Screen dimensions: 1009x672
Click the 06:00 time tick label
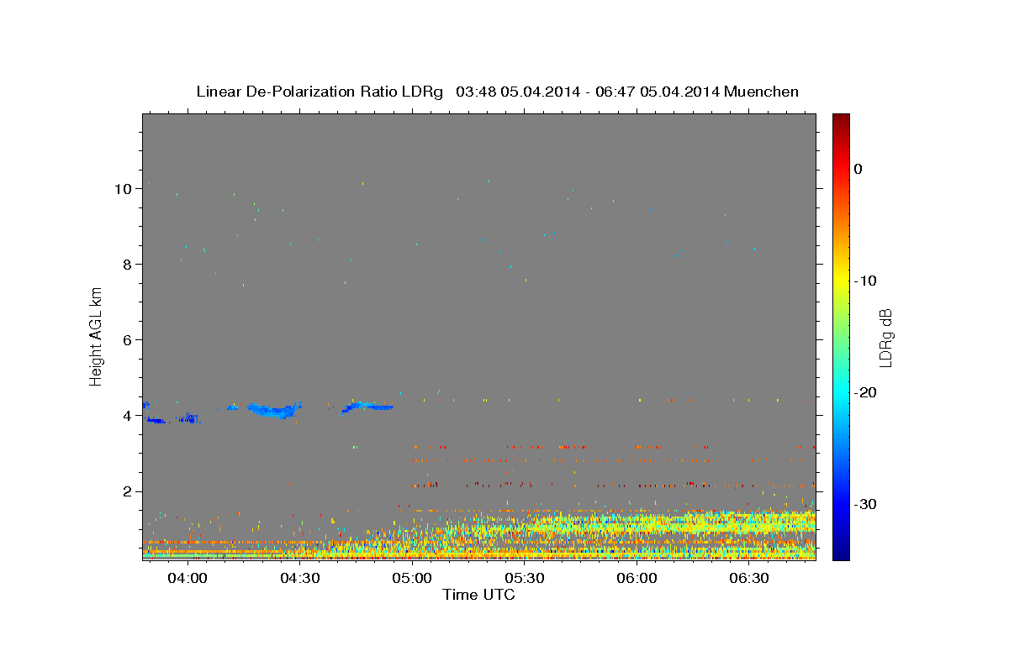tap(637, 579)
